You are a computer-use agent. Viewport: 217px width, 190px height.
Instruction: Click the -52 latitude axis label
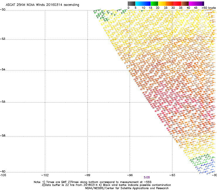[3, 39]
